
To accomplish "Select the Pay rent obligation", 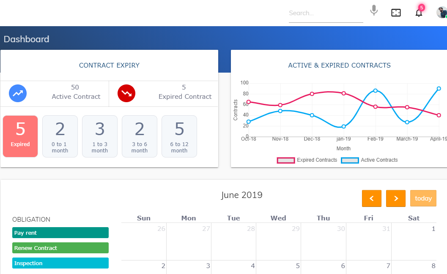I will click(x=60, y=233).
